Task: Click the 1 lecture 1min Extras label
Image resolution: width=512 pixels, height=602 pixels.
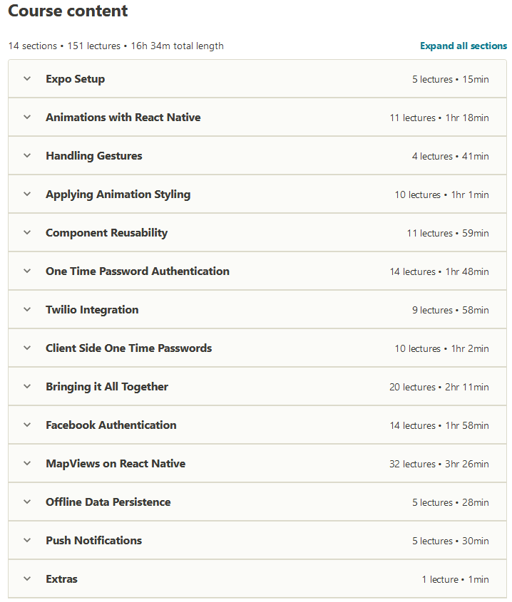Action: [455, 579]
